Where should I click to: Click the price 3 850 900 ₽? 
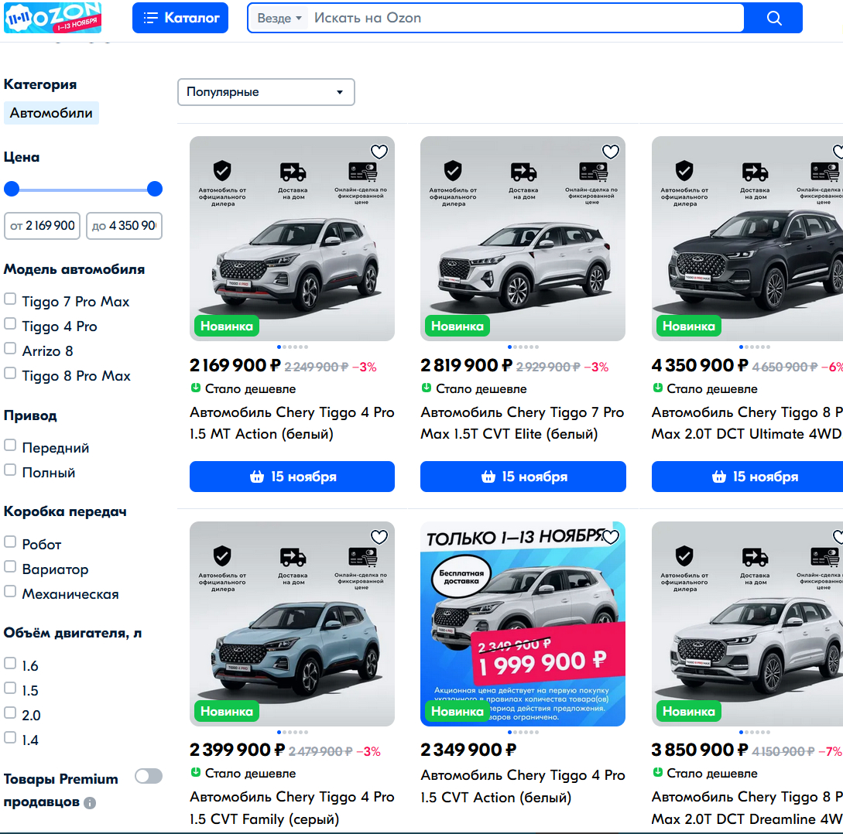point(700,750)
